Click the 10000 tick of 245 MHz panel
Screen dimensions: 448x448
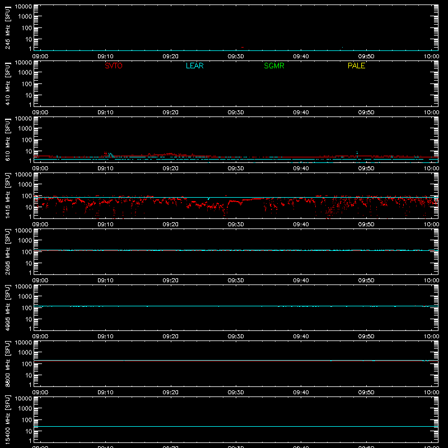(24, 7)
